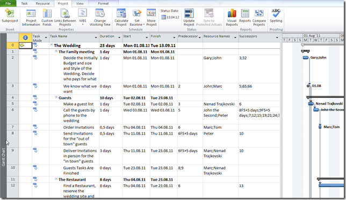This screenshot has width=346, height=200.
Task: Click 'John;Marc' resource names cell
Action: pyautogui.click(x=213, y=86)
